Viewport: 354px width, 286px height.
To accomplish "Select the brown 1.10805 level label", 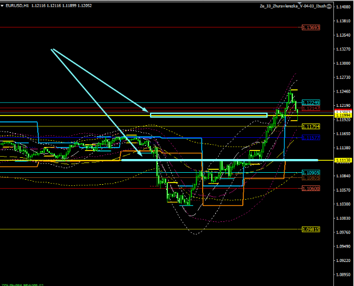I will coord(310,178).
